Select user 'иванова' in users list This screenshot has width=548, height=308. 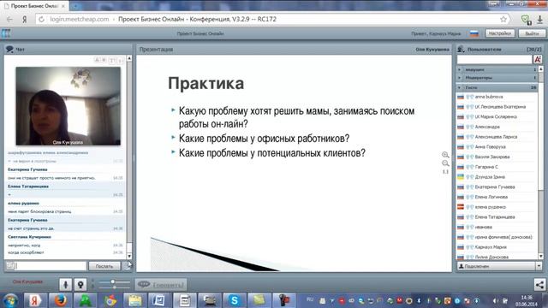pos(497,227)
